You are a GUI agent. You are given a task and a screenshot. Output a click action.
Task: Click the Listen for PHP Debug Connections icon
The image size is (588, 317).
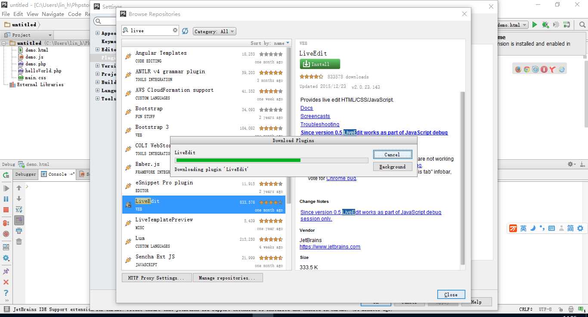[567, 25]
